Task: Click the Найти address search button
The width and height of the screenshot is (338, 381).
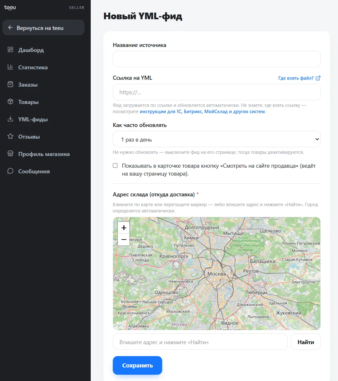Action: (306, 342)
